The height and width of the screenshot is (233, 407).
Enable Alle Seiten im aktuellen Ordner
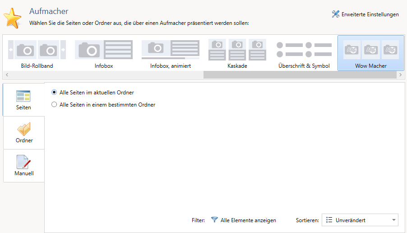tap(55, 93)
